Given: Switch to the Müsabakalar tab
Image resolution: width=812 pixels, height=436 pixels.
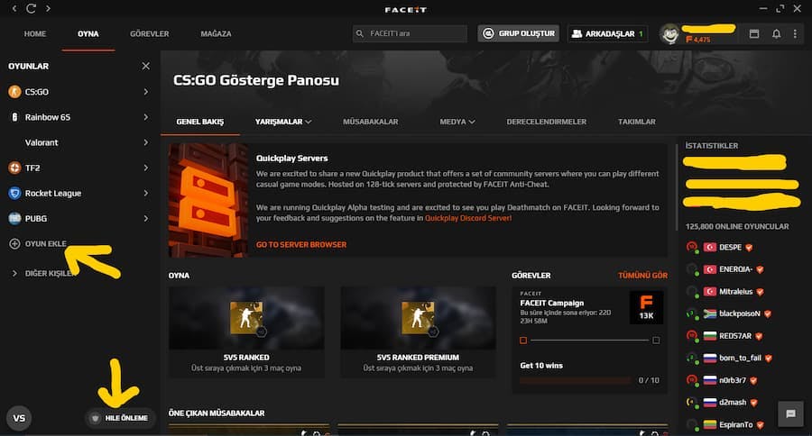Looking at the screenshot, I should 370,122.
